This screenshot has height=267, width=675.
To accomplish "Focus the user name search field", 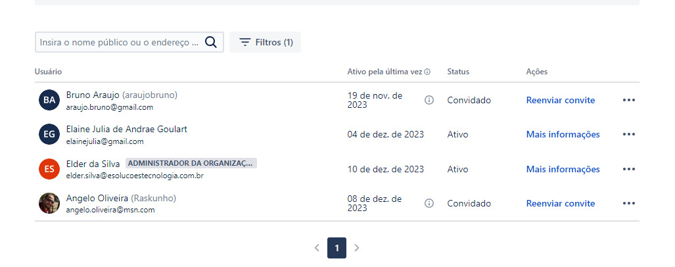I will [120, 42].
